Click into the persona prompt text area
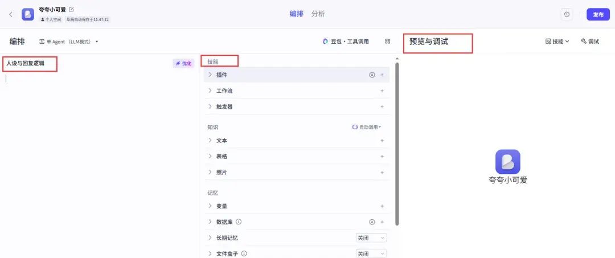Viewport: 615px width, 258px height. tap(99, 165)
